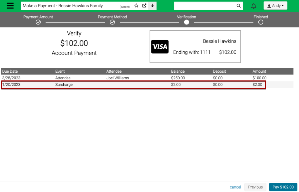Click the completed Payment Amount step circle
The width and height of the screenshot is (299, 192).
tap(38, 22)
